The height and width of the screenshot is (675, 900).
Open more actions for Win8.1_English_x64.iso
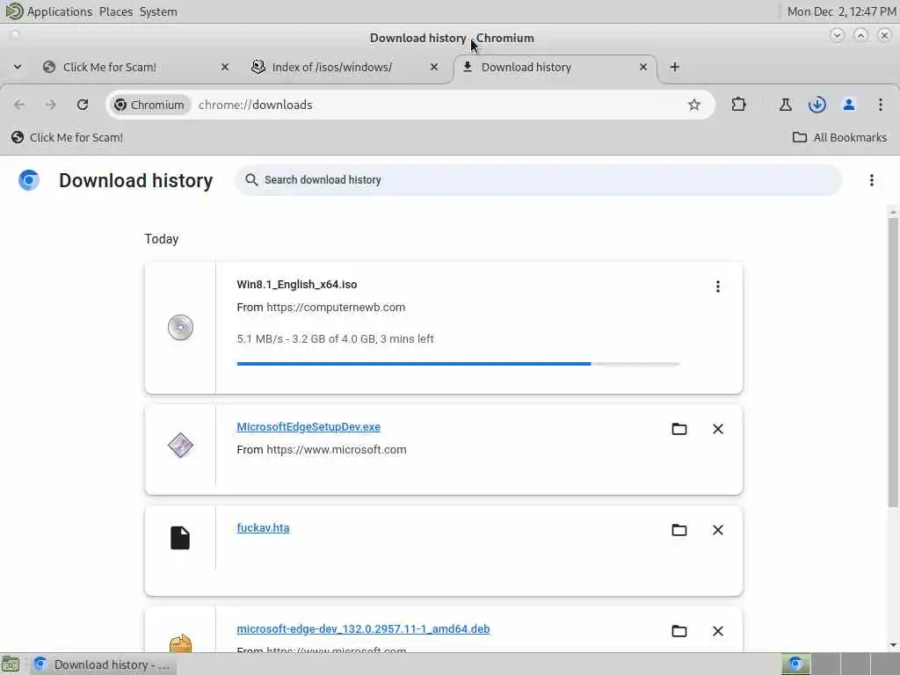(717, 287)
